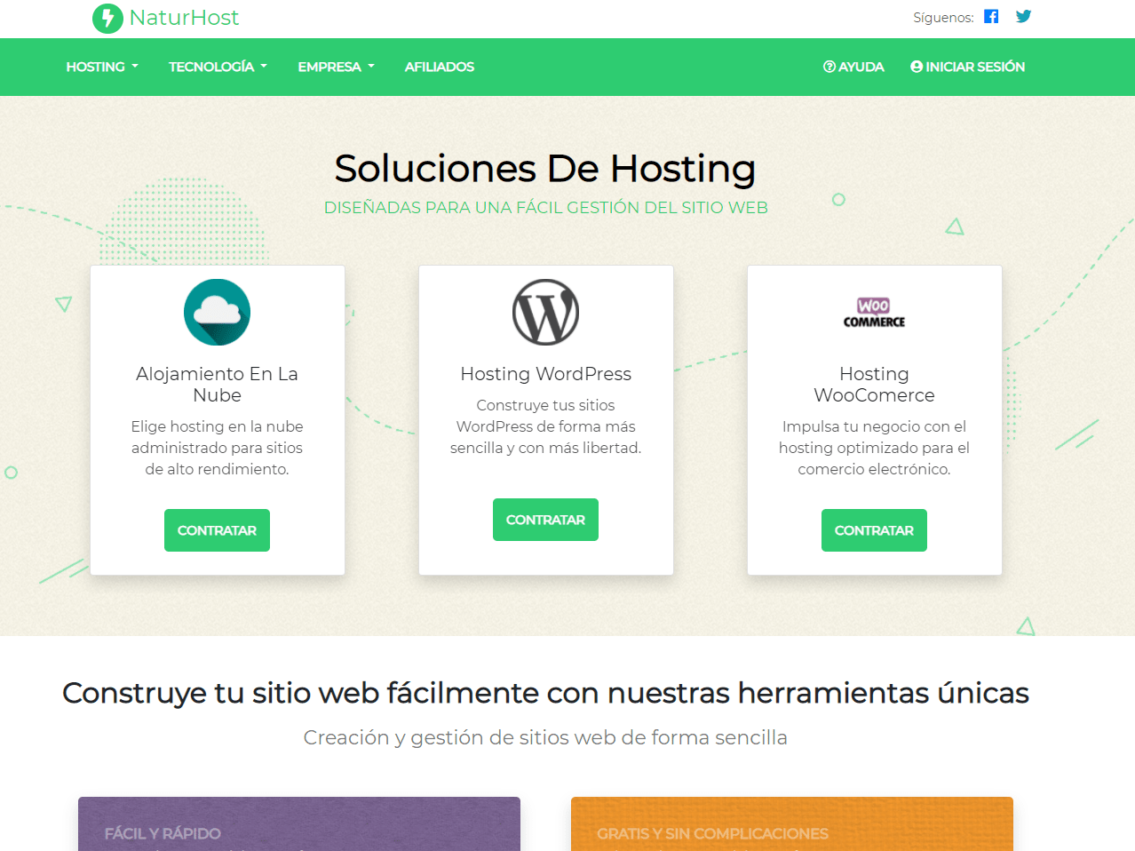Viewport: 1135px width, 851px height.
Task: Click CONTRATAR under Hosting WordPress
Action: pos(545,520)
